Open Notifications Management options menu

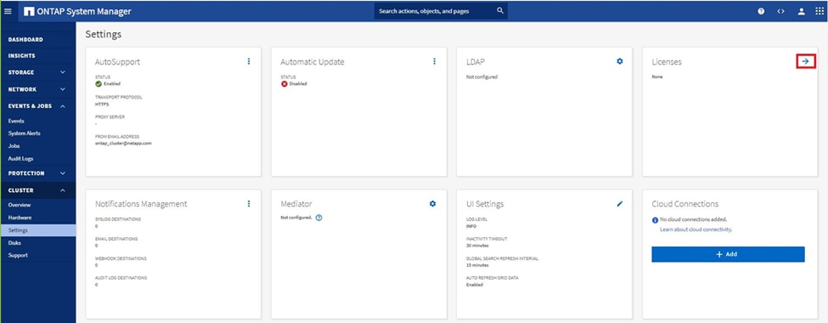[249, 203]
